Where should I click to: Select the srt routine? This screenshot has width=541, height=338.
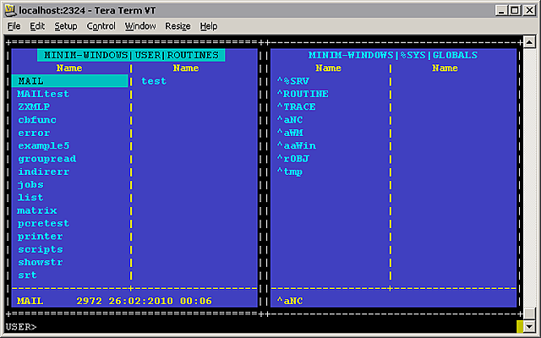[x=27, y=275]
